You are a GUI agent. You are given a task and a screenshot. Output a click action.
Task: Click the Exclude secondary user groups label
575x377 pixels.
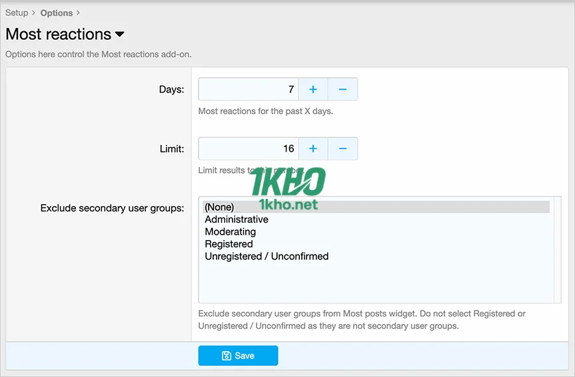pyautogui.click(x=112, y=208)
